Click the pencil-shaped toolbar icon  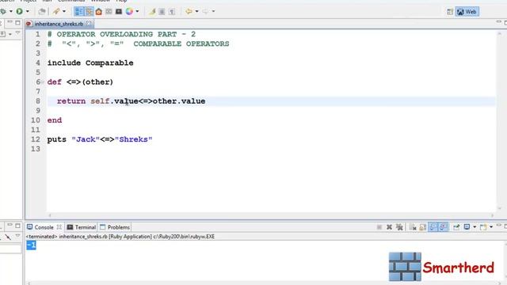coord(56,11)
